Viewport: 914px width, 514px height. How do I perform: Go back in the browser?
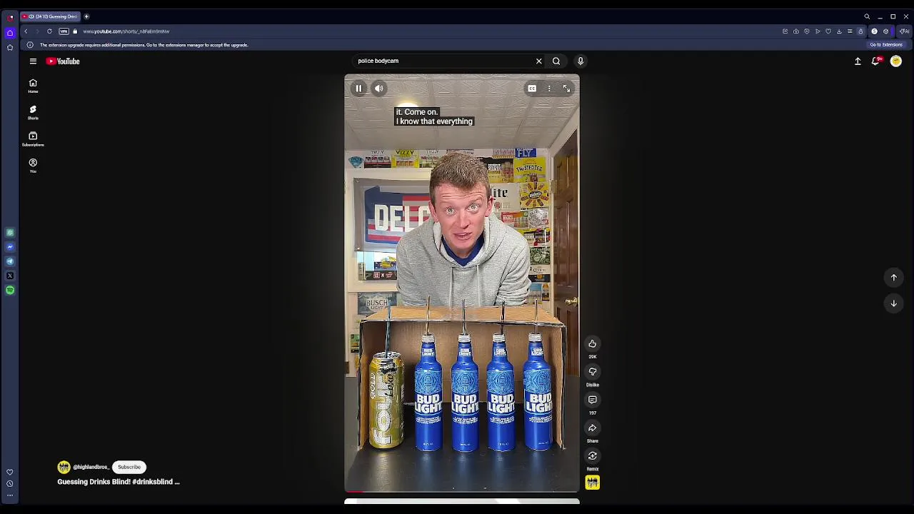pos(26,31)
